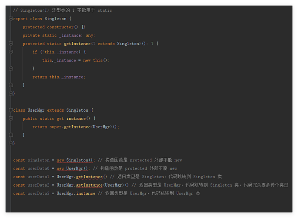Collapse the public static get instance fold marker
The height and width of the screenshot is (218, 298).
coord(11,119)
